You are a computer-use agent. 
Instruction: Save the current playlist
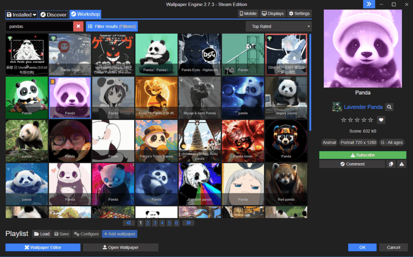(x=62, y=234)
